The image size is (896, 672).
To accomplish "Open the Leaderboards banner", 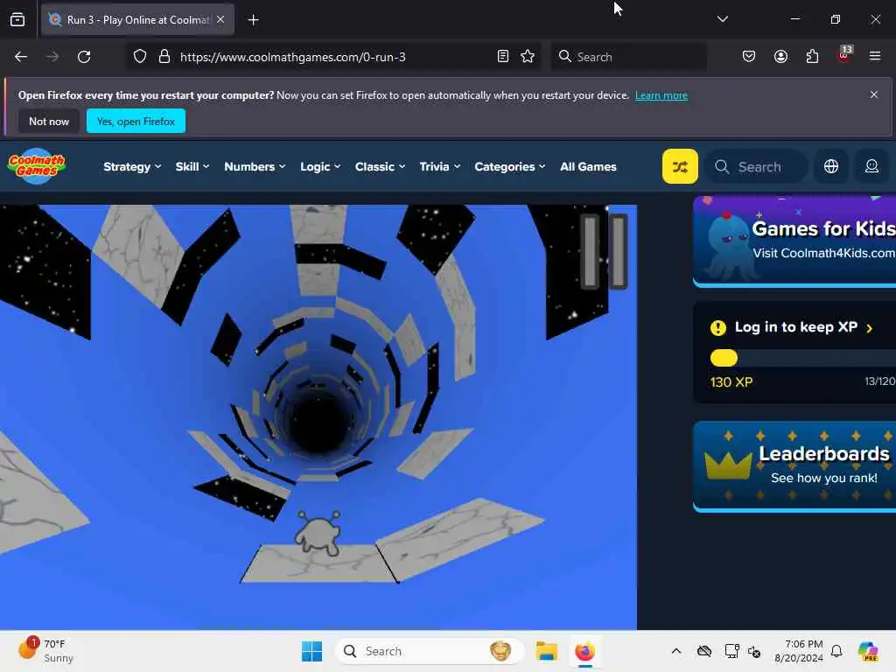I will (x=794, y=466).
